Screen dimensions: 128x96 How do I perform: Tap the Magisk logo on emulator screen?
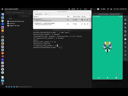(107, 47)
